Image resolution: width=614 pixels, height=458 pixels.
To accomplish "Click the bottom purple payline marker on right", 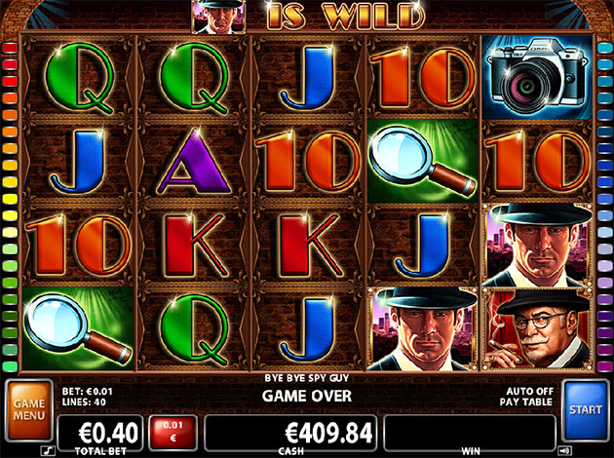I will tap(604, 366).
